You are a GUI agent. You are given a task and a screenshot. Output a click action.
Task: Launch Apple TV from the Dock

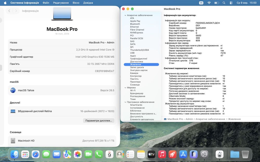pos(152,154)
